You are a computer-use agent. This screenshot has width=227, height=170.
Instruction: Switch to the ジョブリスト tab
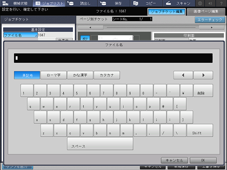point(49,3)
